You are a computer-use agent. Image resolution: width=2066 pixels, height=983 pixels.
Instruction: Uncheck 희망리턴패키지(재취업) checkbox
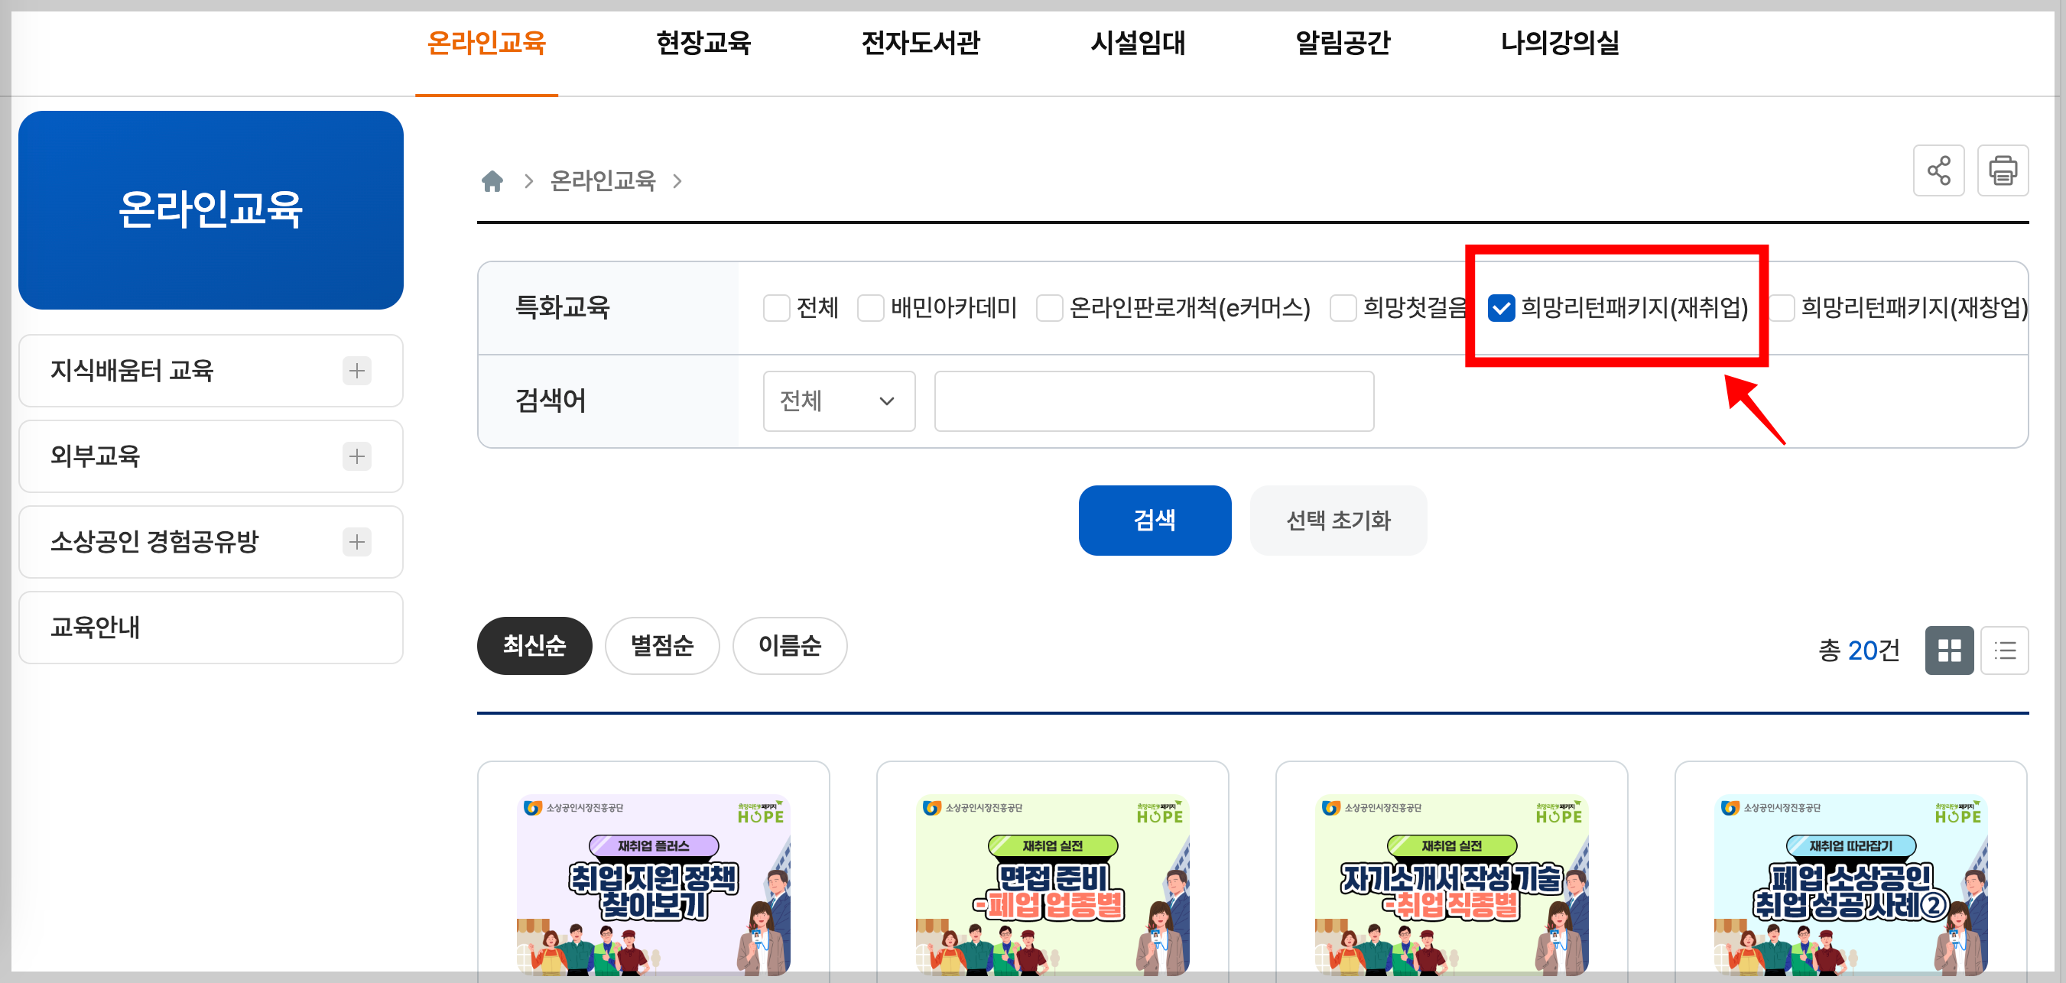(1501, 308)
